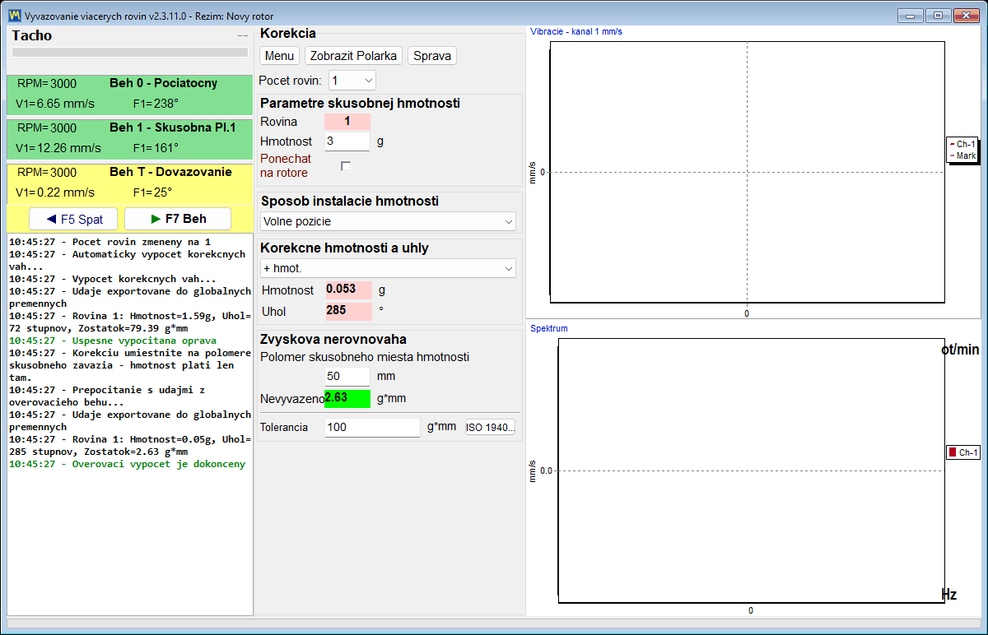Click the V1=0.22 mm/s reading
Viewport: 988px width, 635px height.
click(55, 192)
